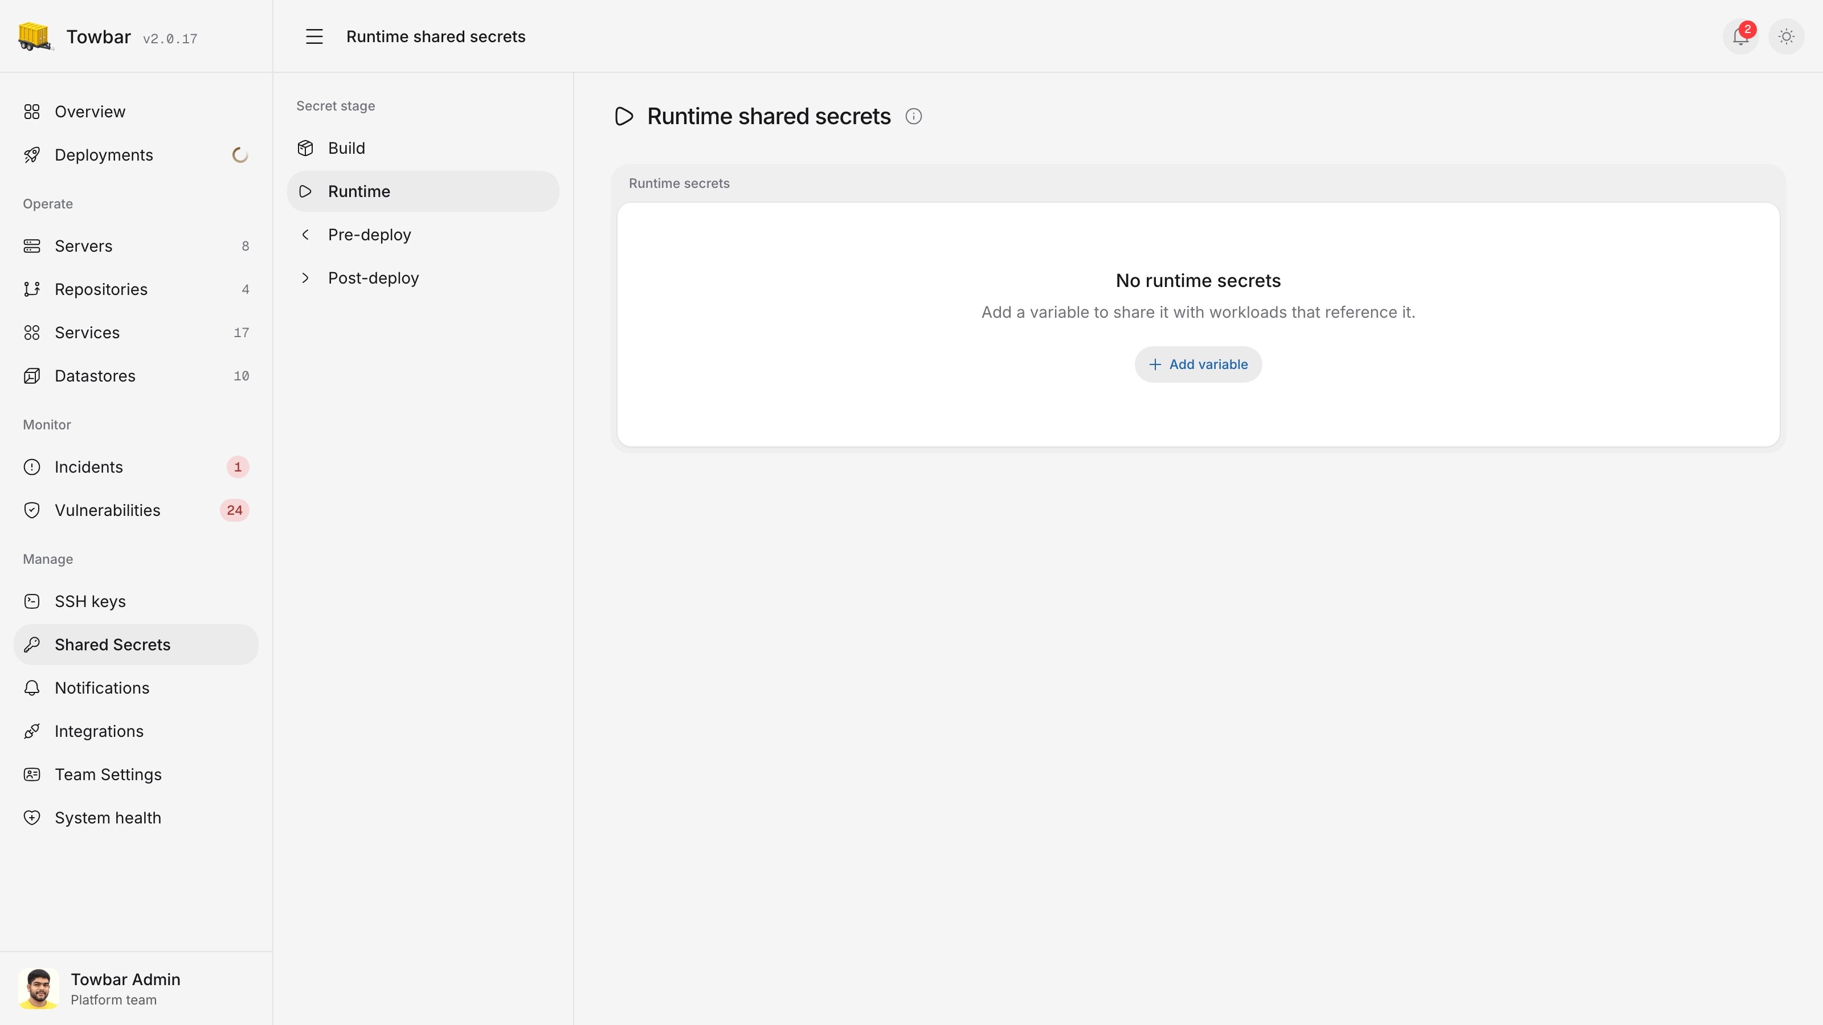1823x1025 pixels.
Task: Switch theme using the sun icon
Action: point(1786,36)
